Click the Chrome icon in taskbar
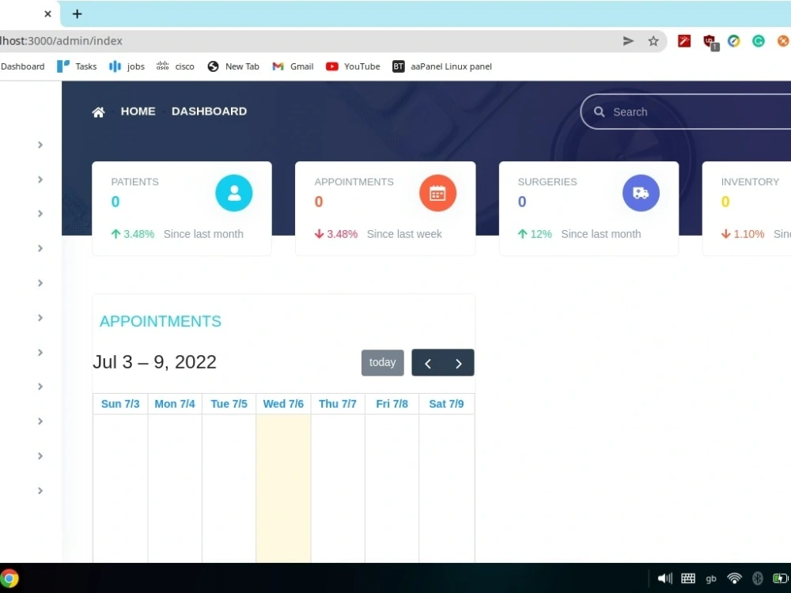791x593 pixels. coord(9,579)
